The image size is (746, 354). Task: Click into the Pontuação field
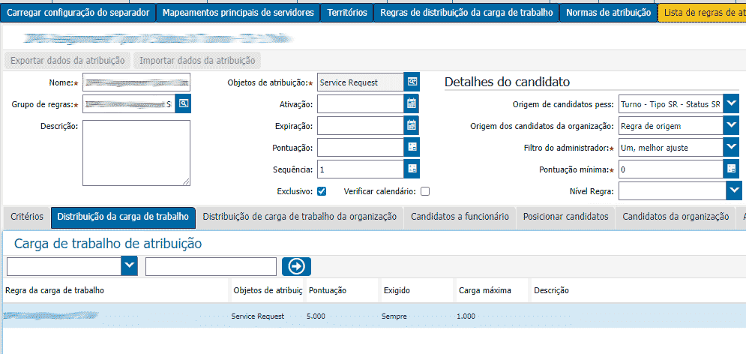tap(361, 148)
